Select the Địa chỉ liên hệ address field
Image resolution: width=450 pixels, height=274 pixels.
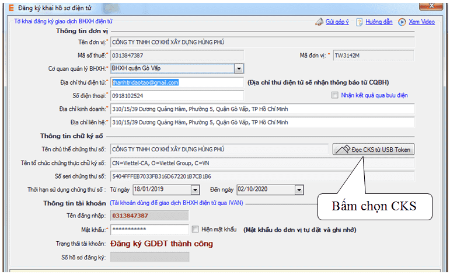[x=261, y=123]
